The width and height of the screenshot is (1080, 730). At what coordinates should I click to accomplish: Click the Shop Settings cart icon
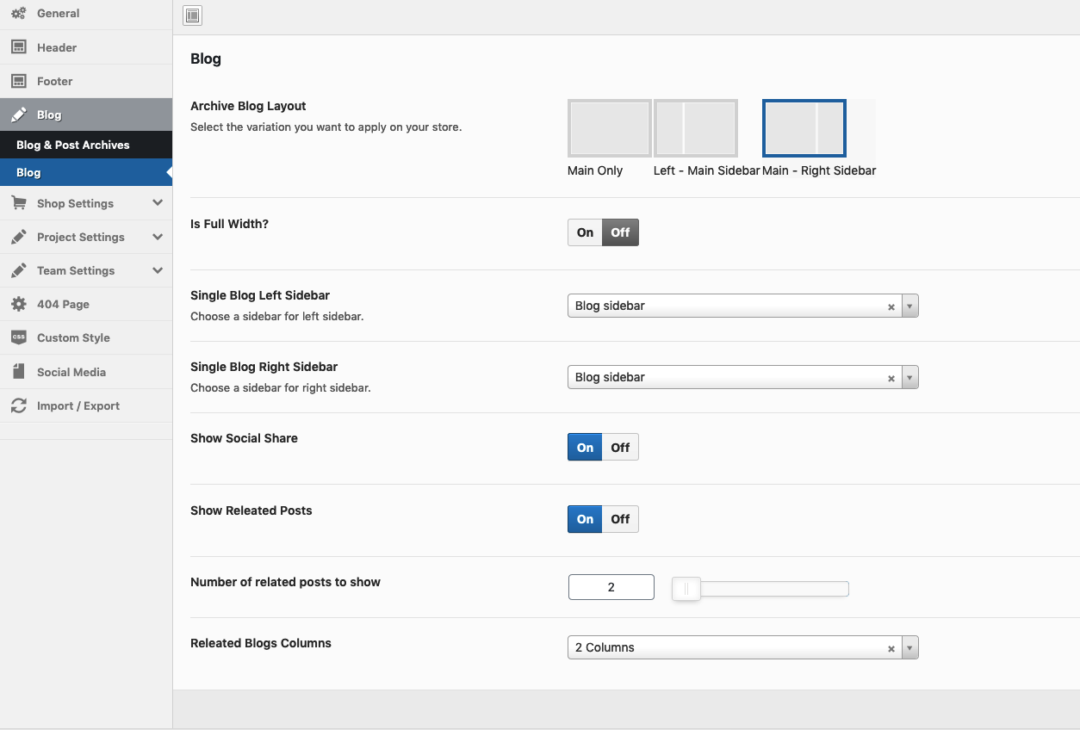pyautogui.click(x=18, y=203)
